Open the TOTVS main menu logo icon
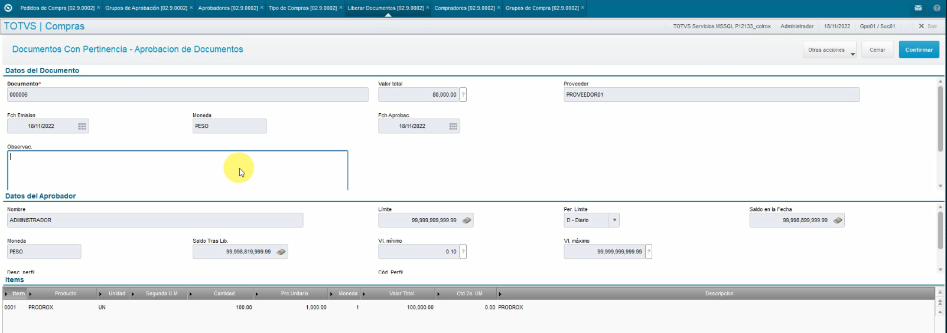 click(x=8, y=8)
